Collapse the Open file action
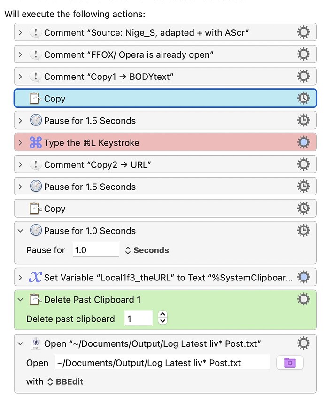 point(20,343)
